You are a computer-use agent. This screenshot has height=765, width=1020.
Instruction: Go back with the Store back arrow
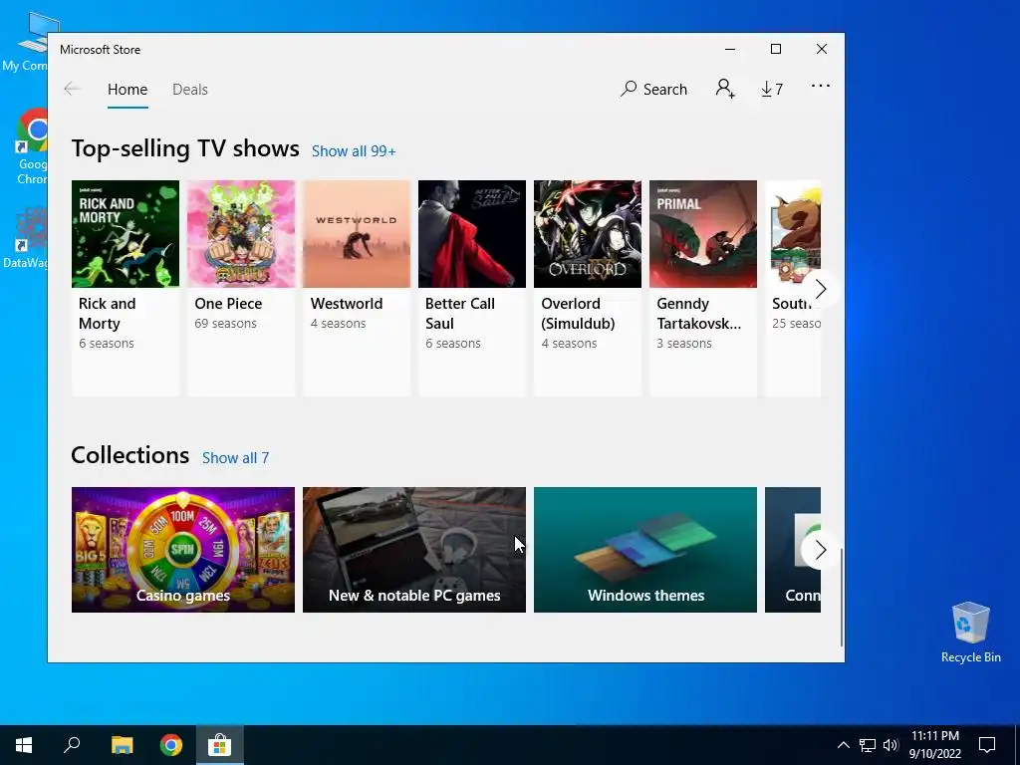click(72, 89)
